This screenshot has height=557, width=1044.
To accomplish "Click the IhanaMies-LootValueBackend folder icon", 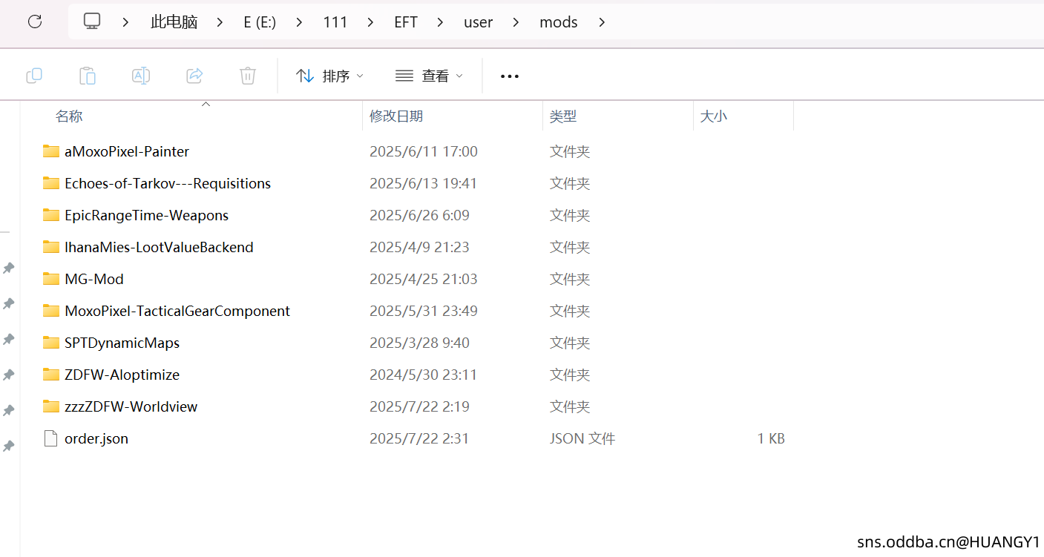I will pyautogui.click(x=51, y=247).
